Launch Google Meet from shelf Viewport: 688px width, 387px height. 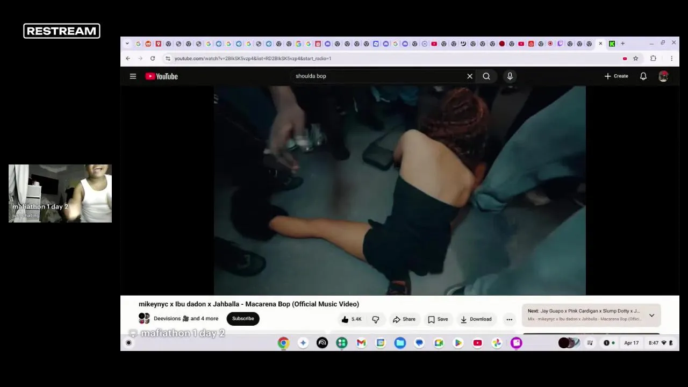click(x=439, y=343)
